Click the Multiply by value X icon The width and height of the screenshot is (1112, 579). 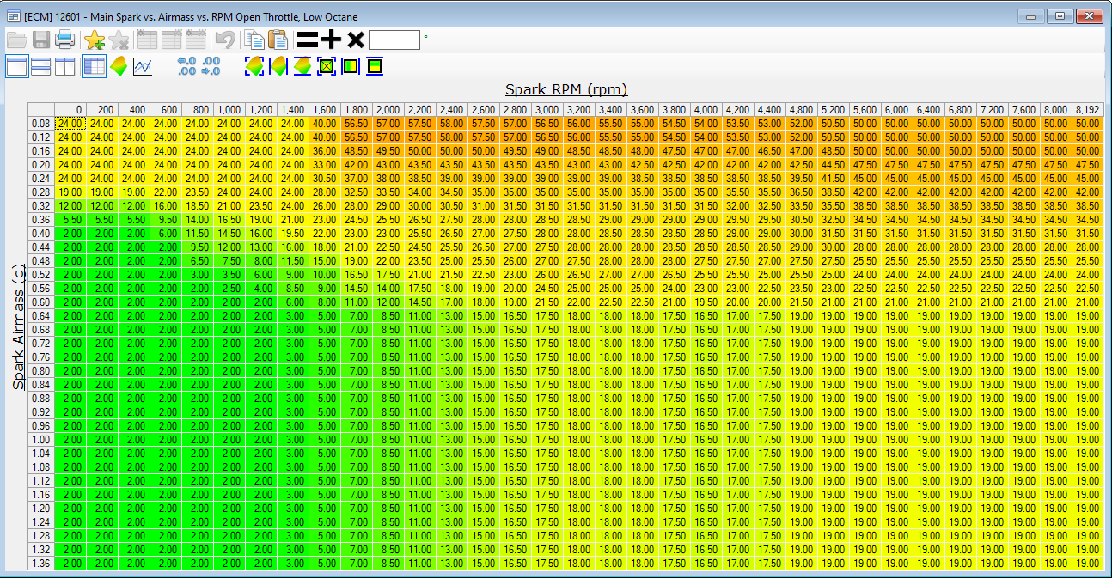pyautogui.click(x=356, y=40)
